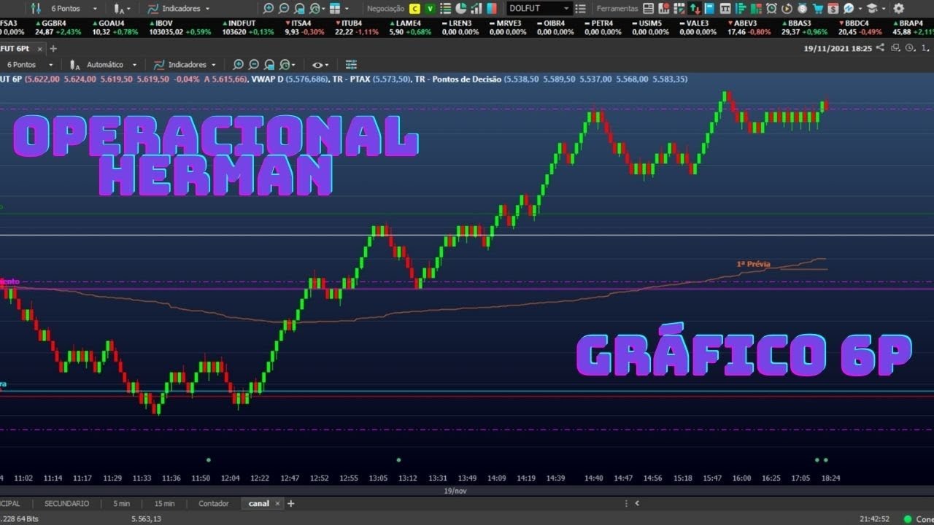Click the ABEV3 ticker quote
Screen dimensions: 934x525
tap(748, 28)
